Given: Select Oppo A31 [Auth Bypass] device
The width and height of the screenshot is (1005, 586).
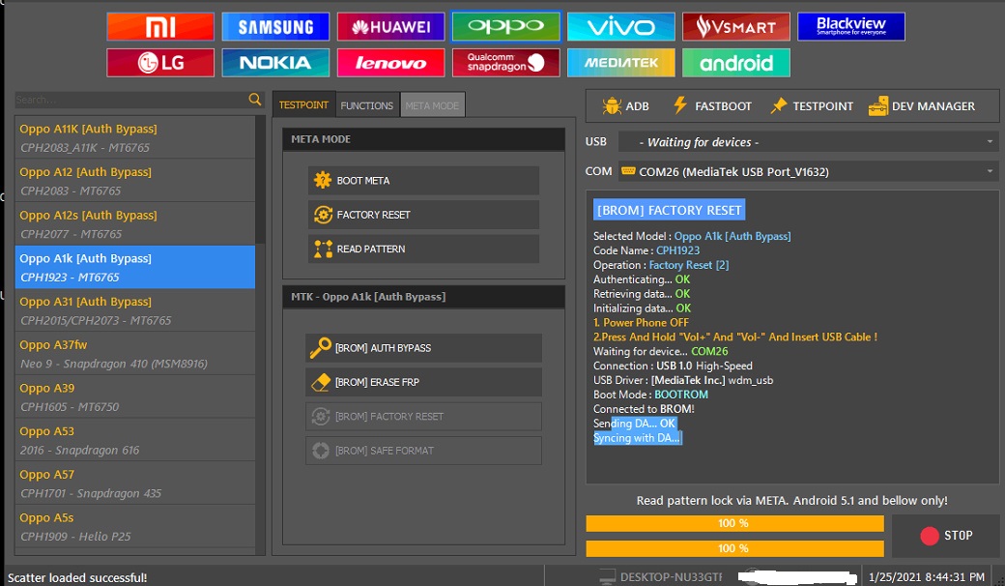Looking at the screenshot, I should tap(135, 310).
